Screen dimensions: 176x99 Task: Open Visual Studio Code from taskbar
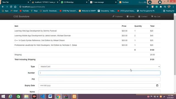pyautogui.click(x=42, y=97)
